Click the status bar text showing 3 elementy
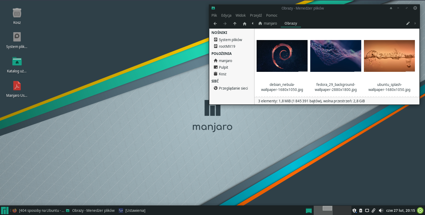This screenshot has width=425, height=215. [312, 101]
